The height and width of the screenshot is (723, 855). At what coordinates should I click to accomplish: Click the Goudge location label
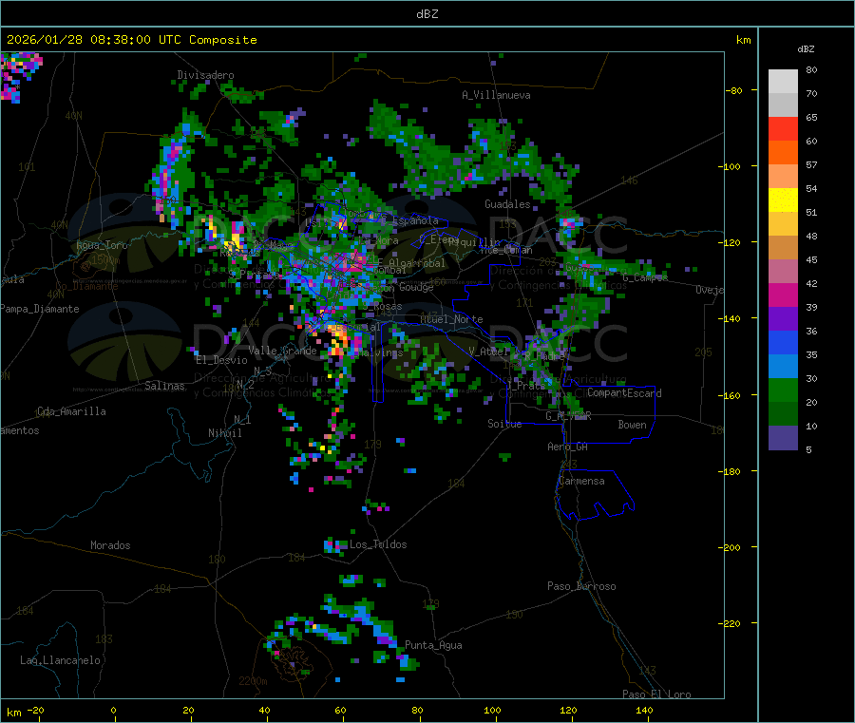click(416, 287)
